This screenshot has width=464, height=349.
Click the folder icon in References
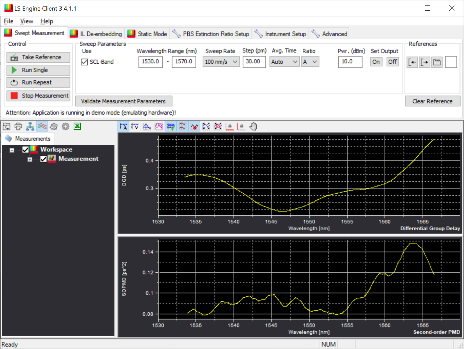(437, 62)
